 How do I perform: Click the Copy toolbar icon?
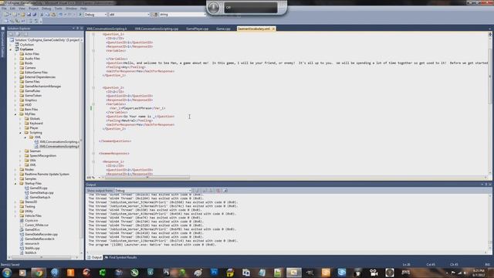pyautogui.click(x=47, y=15)
